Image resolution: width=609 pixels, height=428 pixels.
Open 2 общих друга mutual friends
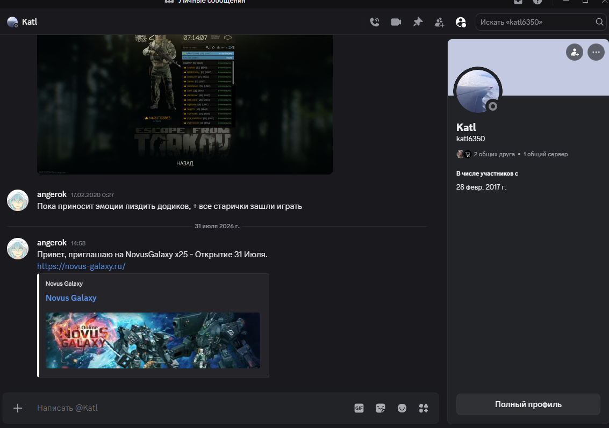pos(494,154)
